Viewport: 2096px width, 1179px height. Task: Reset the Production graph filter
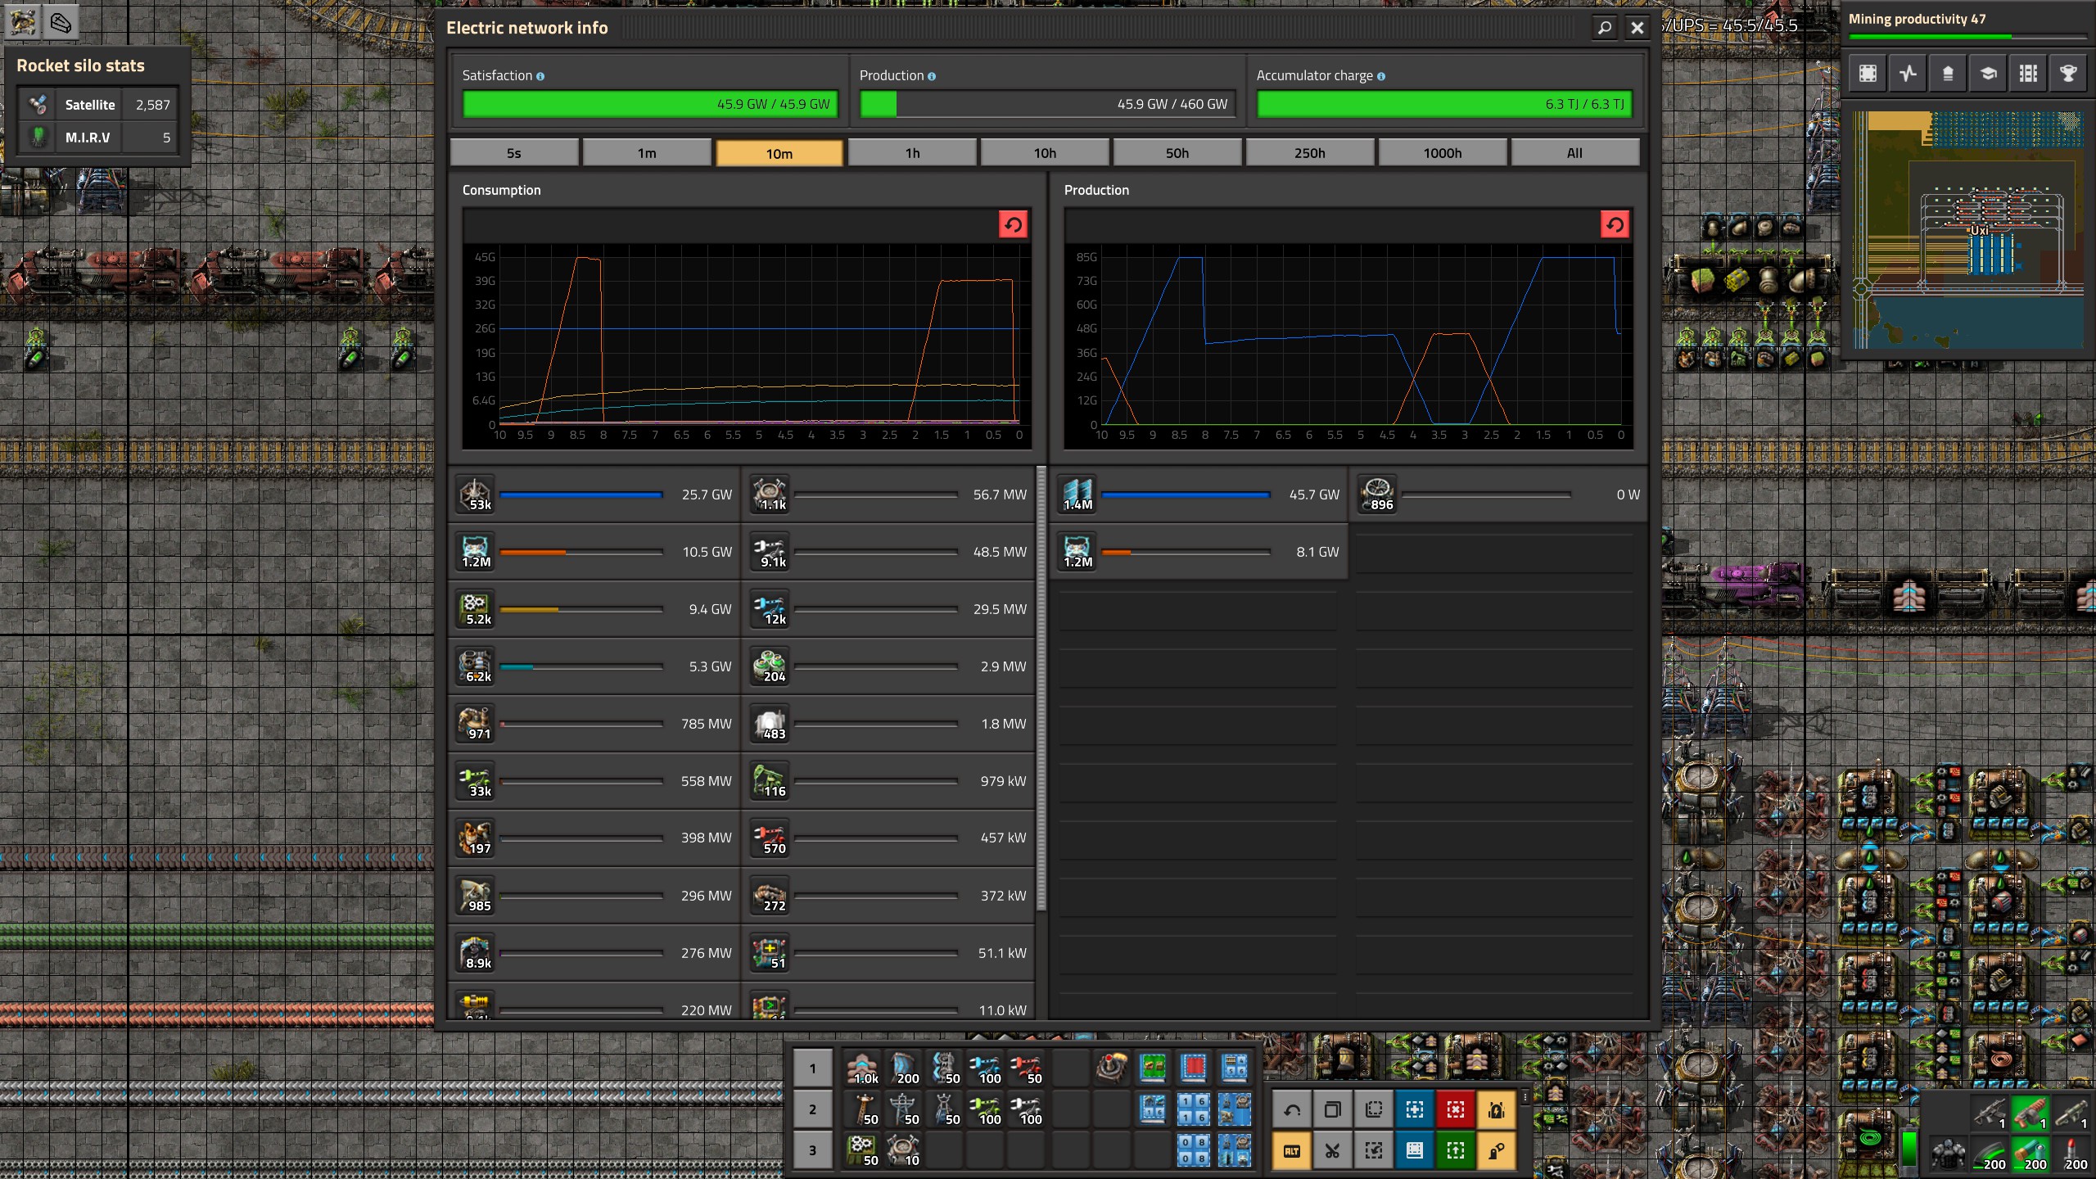coord(1615,224)
